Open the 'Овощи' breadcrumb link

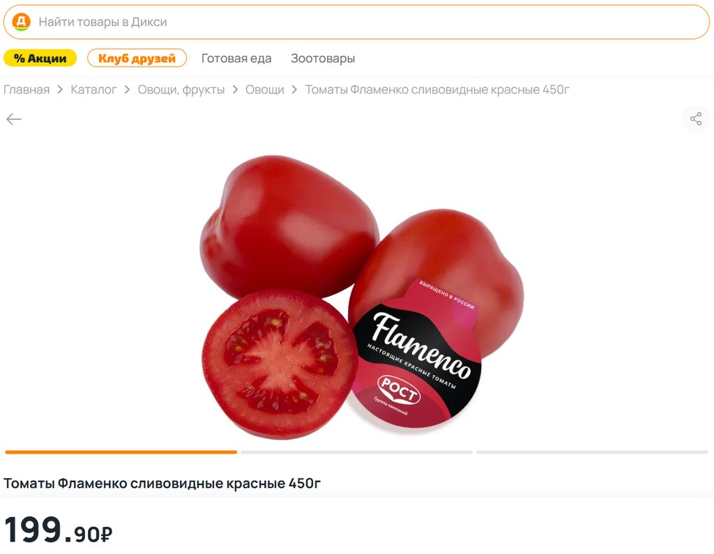pos(264,90)
